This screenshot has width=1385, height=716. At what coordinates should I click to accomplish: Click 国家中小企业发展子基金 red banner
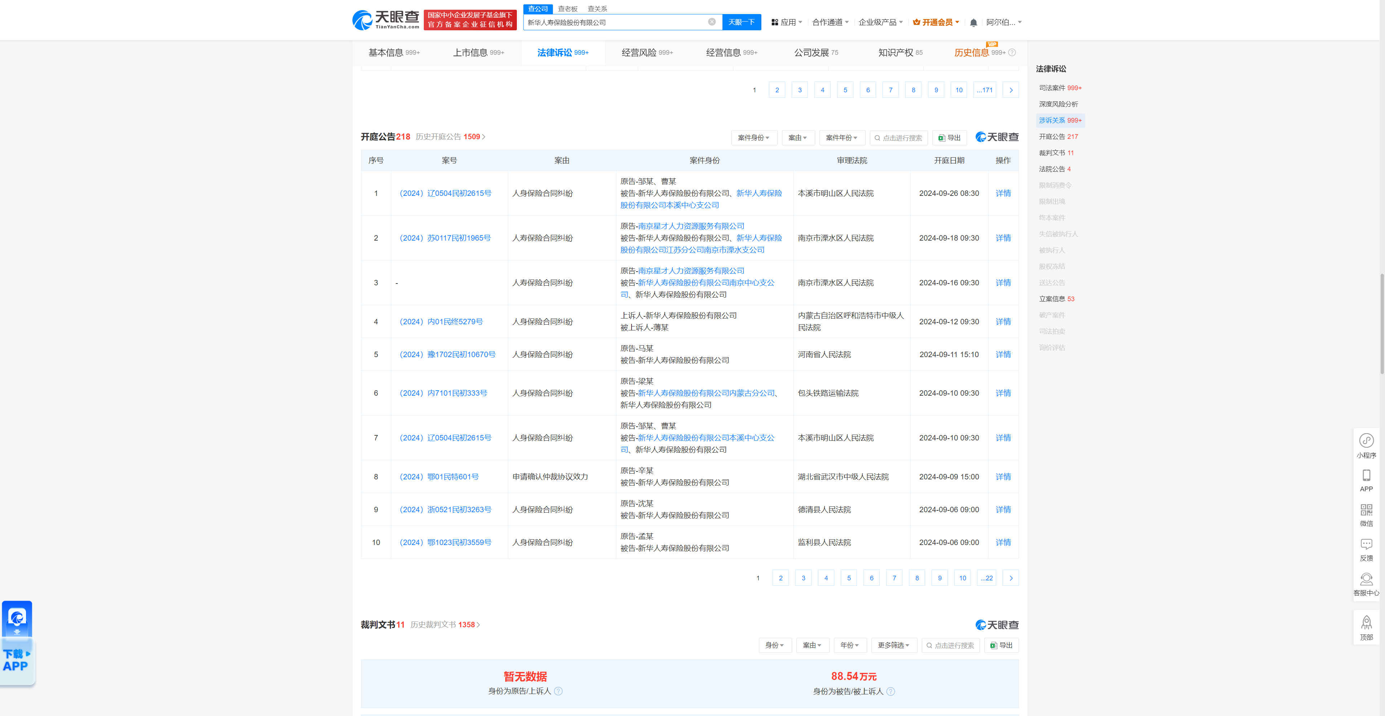pos(470,20)
